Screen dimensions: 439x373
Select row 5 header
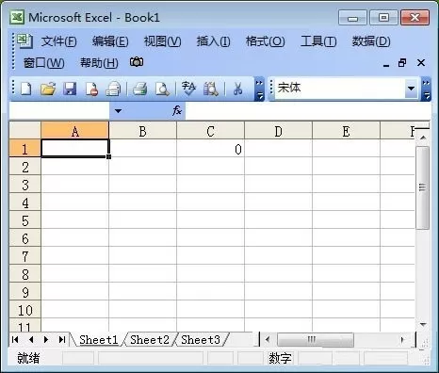[x=25, y=219]
